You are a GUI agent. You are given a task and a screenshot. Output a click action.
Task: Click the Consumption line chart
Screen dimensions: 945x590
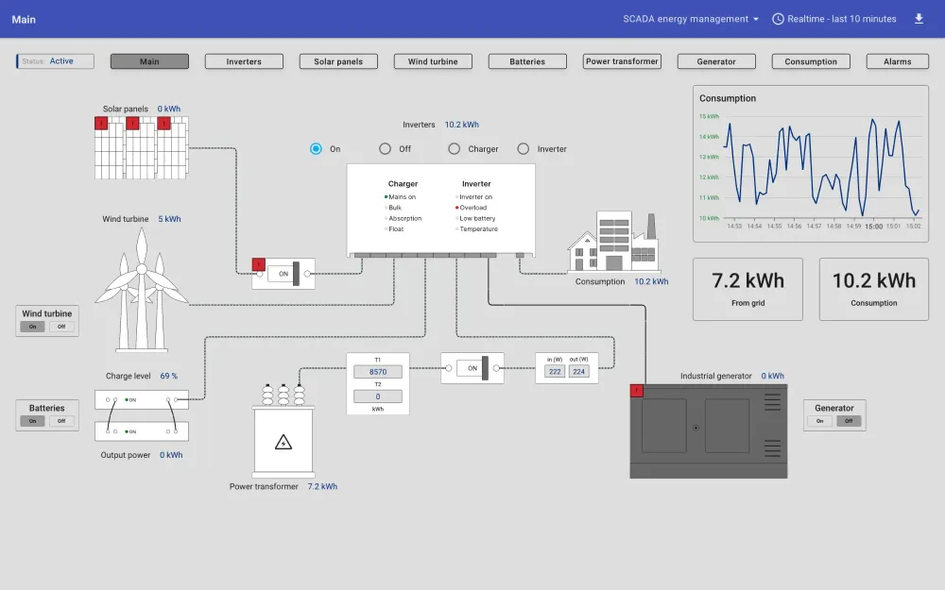tap(811, 163)
